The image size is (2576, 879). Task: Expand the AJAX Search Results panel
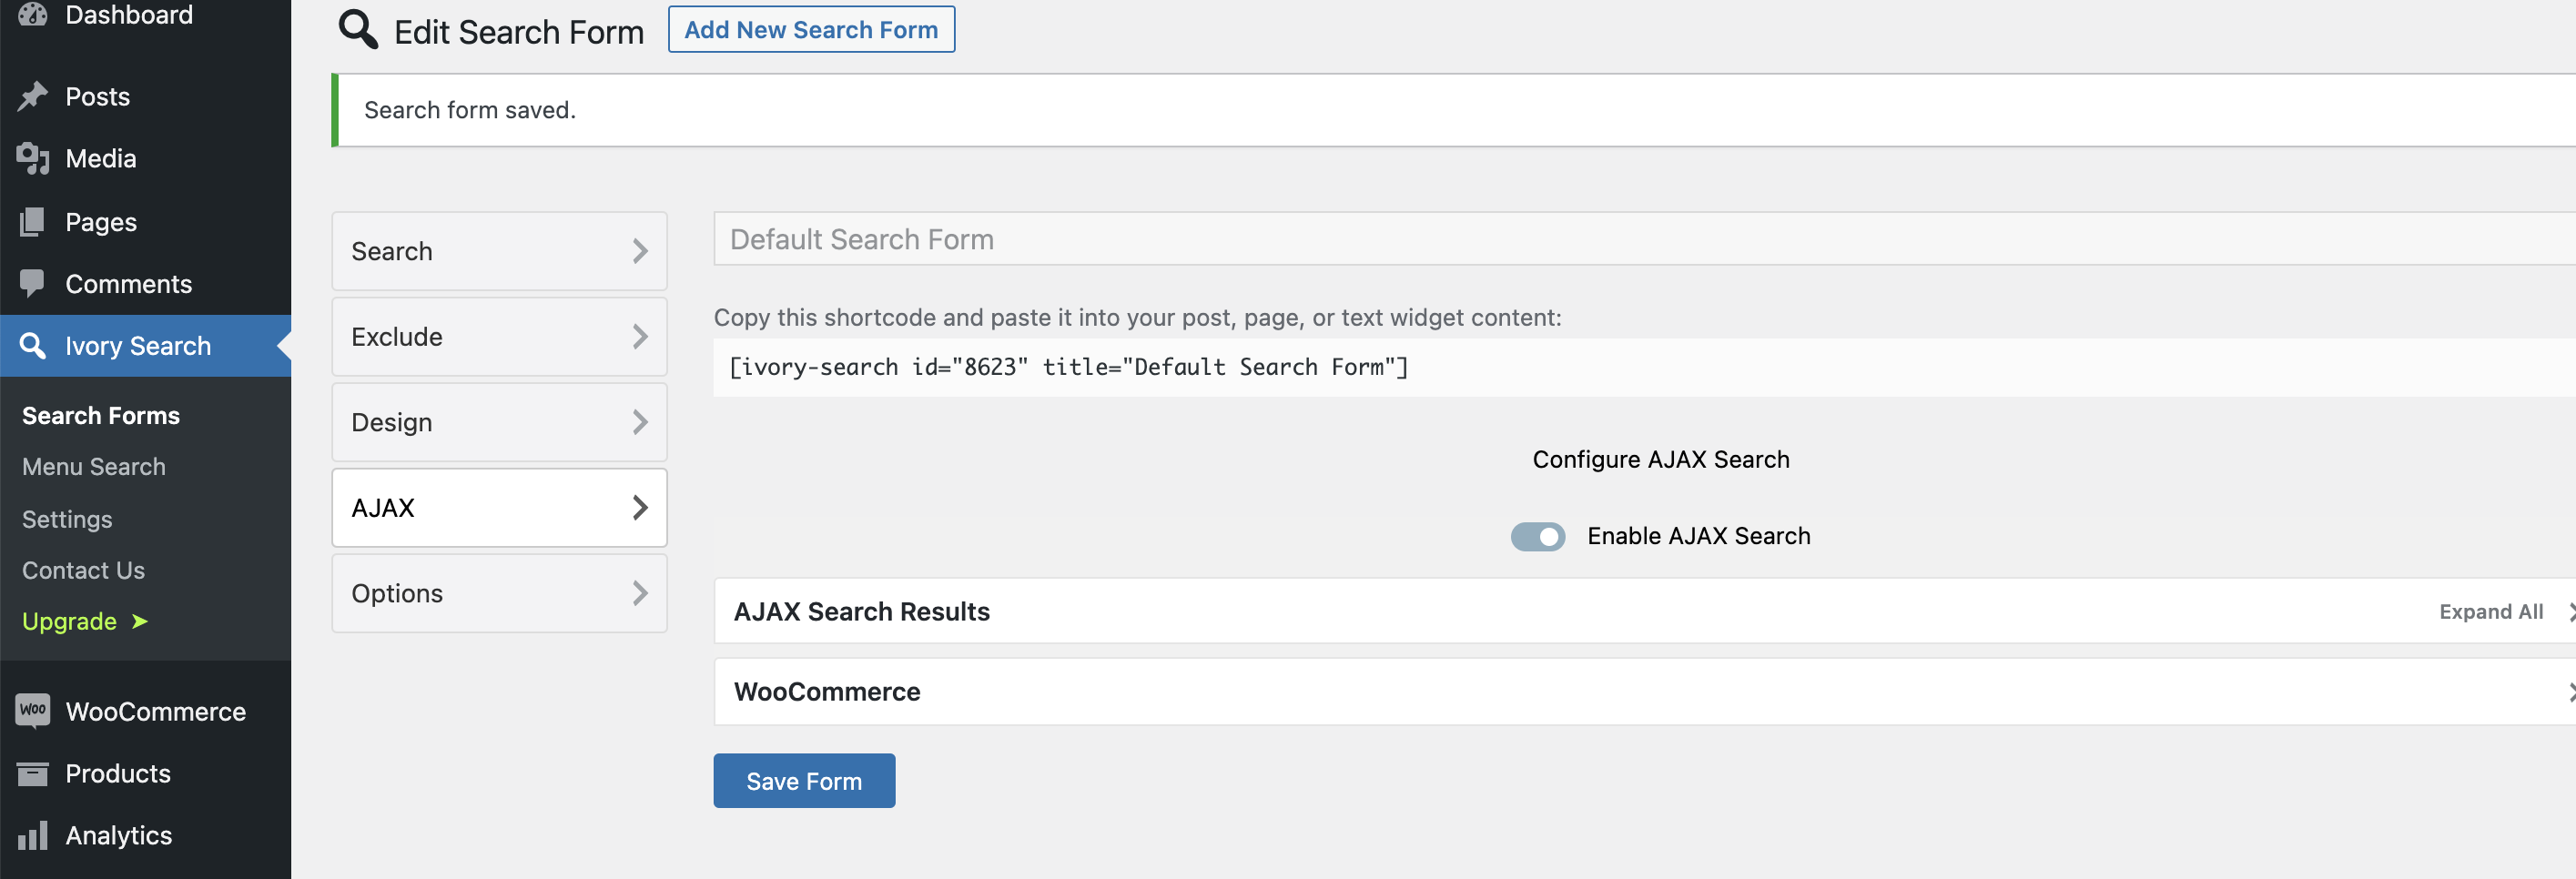(1644, 611)
